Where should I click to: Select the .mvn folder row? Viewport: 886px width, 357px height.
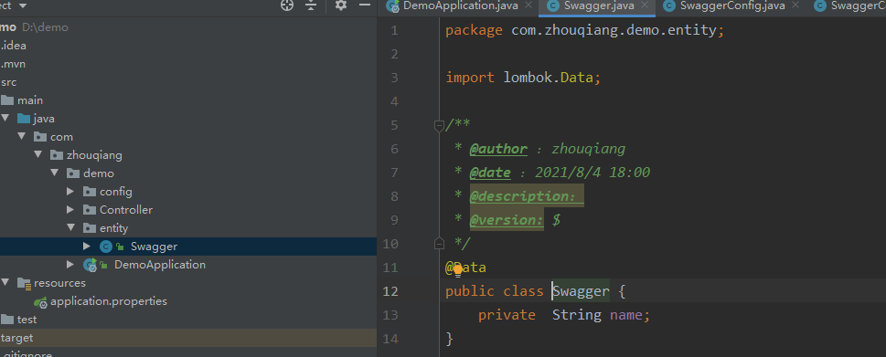[188, 64]
